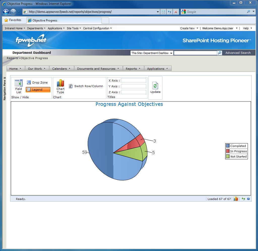258x251 pixels.
Task: Open the Site Tools menu
Action: [x=74, y=28]
